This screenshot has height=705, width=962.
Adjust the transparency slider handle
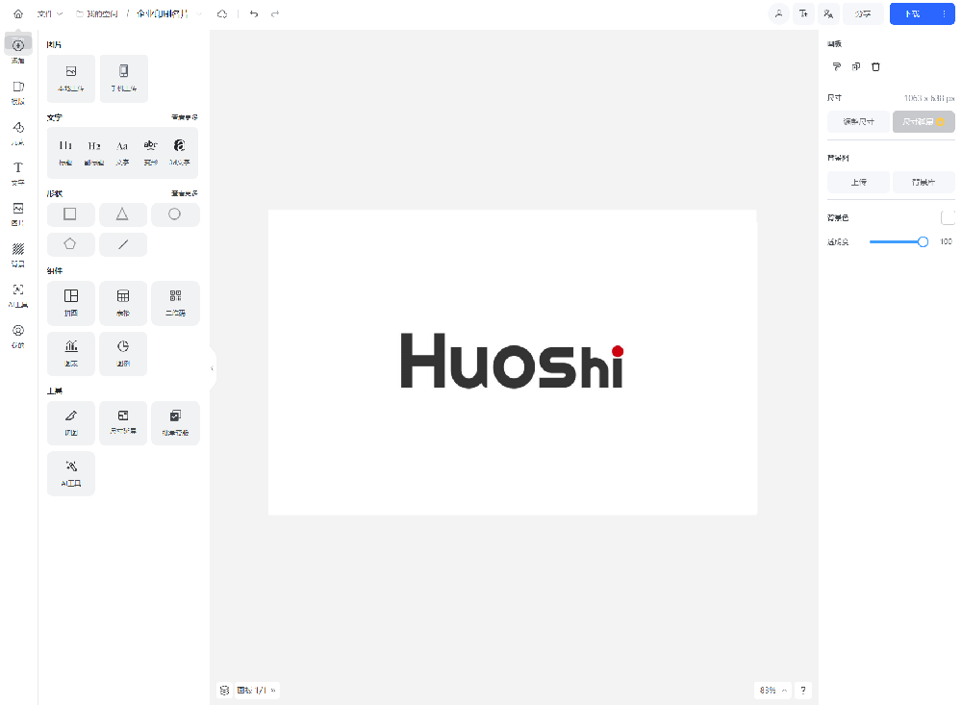[x=923, y=241]
